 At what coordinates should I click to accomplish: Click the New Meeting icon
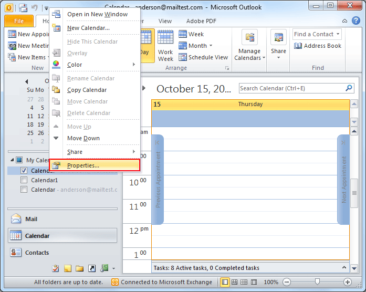pos(12,46)
